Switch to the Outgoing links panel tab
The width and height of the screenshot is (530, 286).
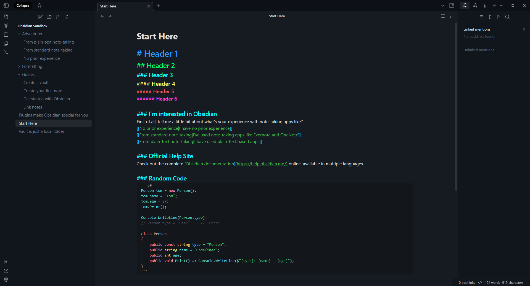pos(475,6)
